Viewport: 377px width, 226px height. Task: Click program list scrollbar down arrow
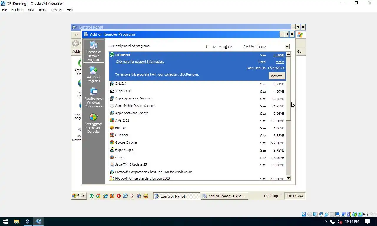288,178
